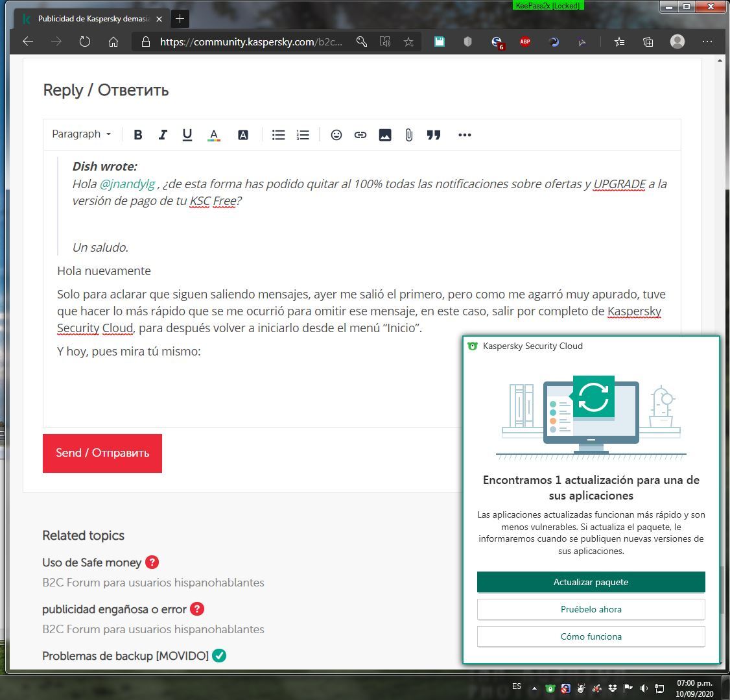The height and width of the screenshot is (700, 730).
Task: Open the text color picker
Action: point(214,134)
